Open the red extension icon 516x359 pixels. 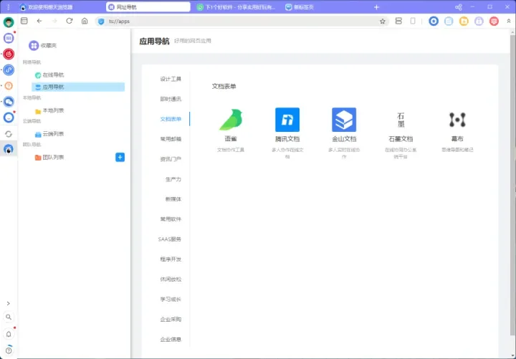pyautogui.click(x=494, y=21)
